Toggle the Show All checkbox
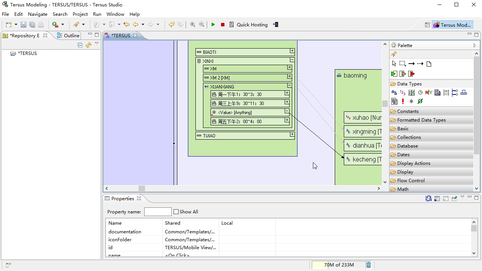 [x=176, y=212]
